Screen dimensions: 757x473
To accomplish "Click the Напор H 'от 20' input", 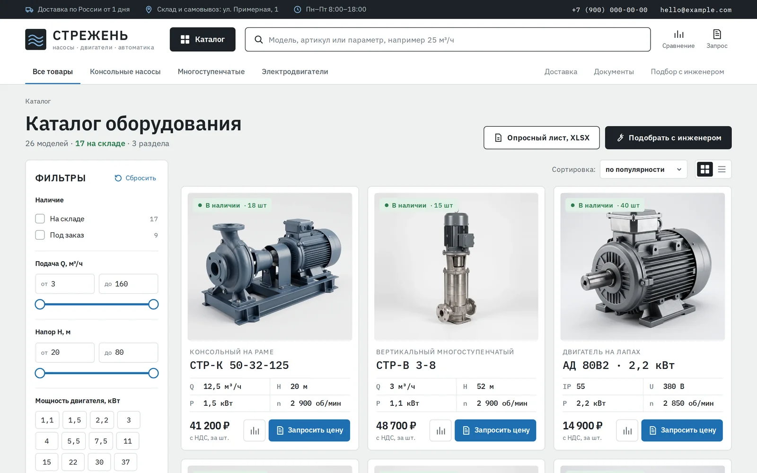I will click(x=65, y=352).
